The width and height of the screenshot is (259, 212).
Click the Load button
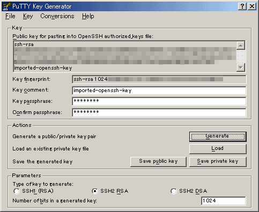tap(218, 149)
